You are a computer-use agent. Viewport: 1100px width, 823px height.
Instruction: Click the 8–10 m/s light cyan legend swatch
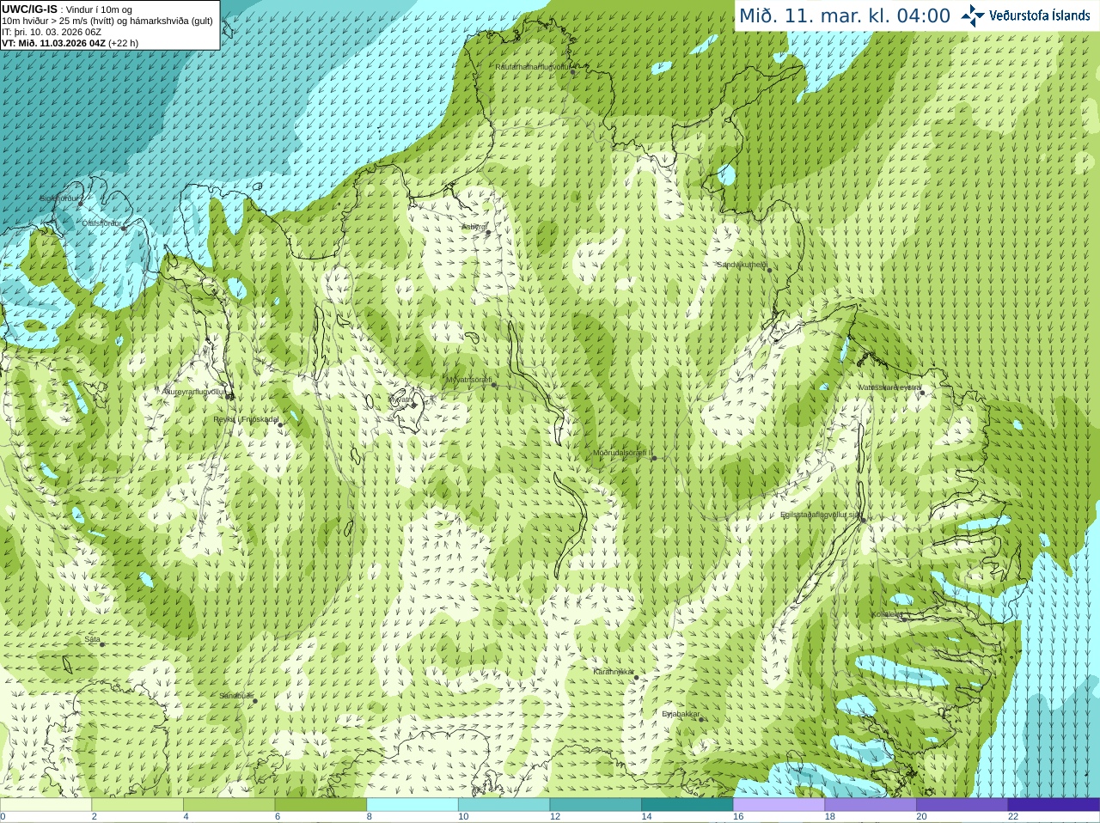(412, 805)
